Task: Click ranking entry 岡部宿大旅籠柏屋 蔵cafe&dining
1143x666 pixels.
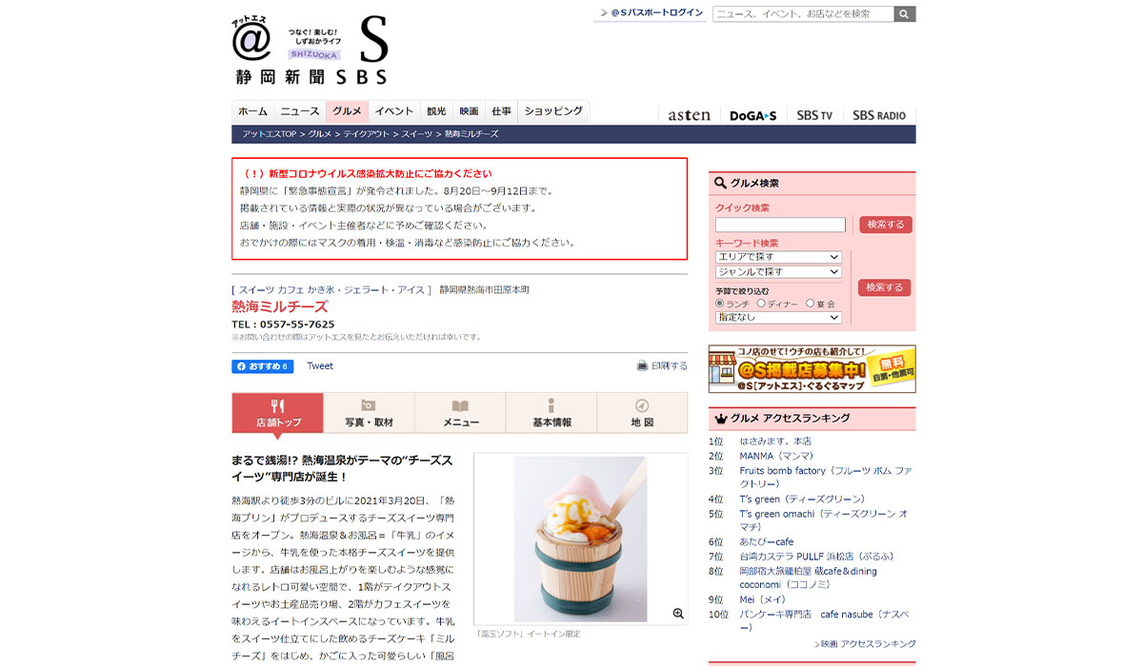Action: pos(808,578)
